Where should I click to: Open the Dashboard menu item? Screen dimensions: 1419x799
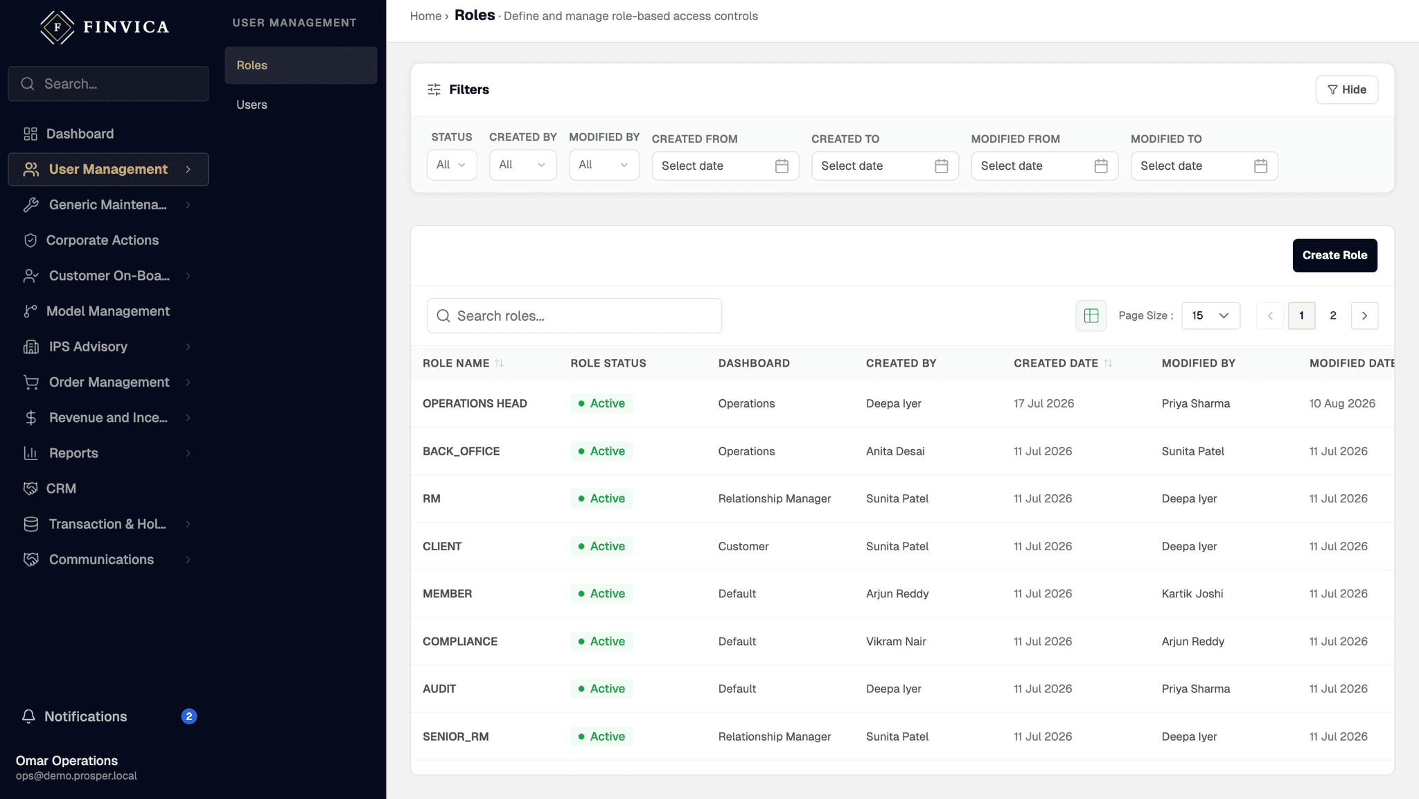[x=108, y=134]
